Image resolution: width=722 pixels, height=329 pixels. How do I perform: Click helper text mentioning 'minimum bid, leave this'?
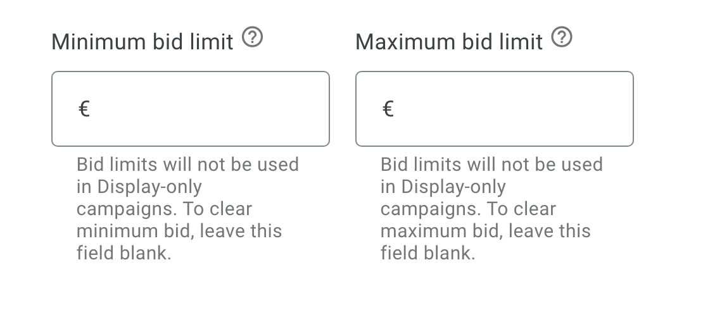179,231
